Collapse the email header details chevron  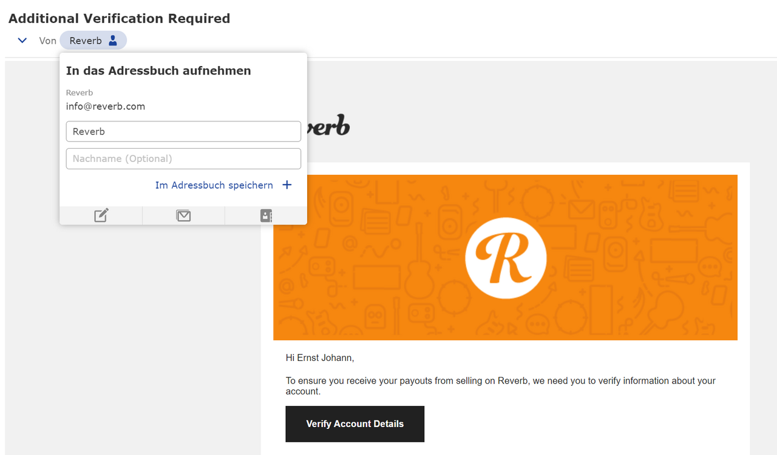coord(22,41)
